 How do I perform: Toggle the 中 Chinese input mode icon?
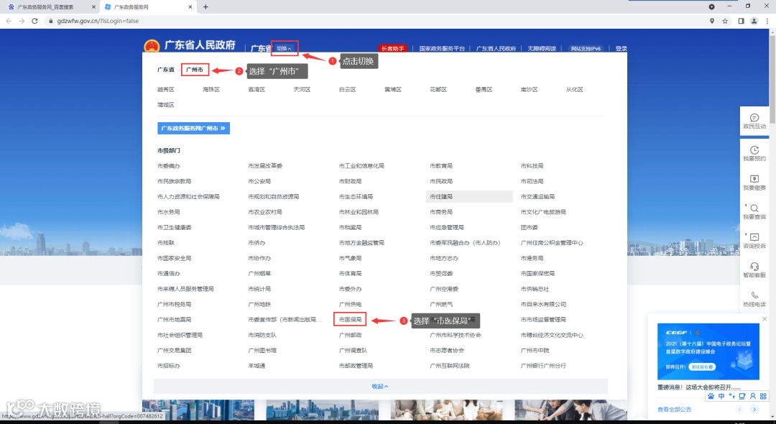721,396
